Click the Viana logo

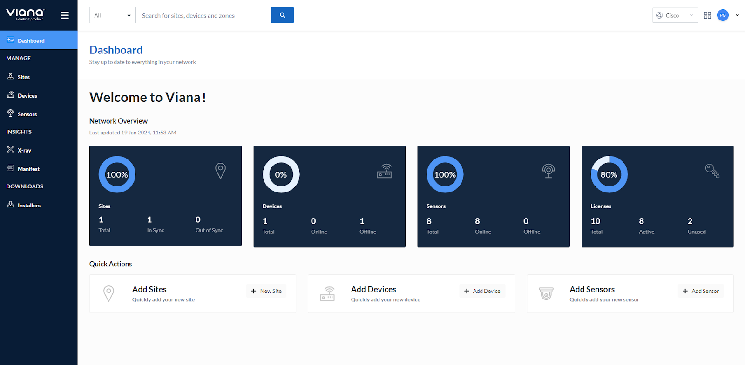pyautogui.click(x=26, y=14)
